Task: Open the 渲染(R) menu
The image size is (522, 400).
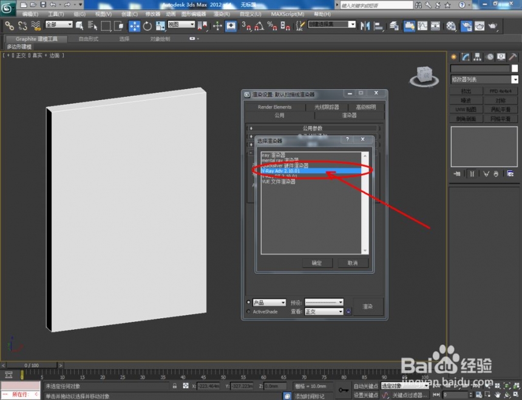Action: pyautogui.click(x=222, y=14)
